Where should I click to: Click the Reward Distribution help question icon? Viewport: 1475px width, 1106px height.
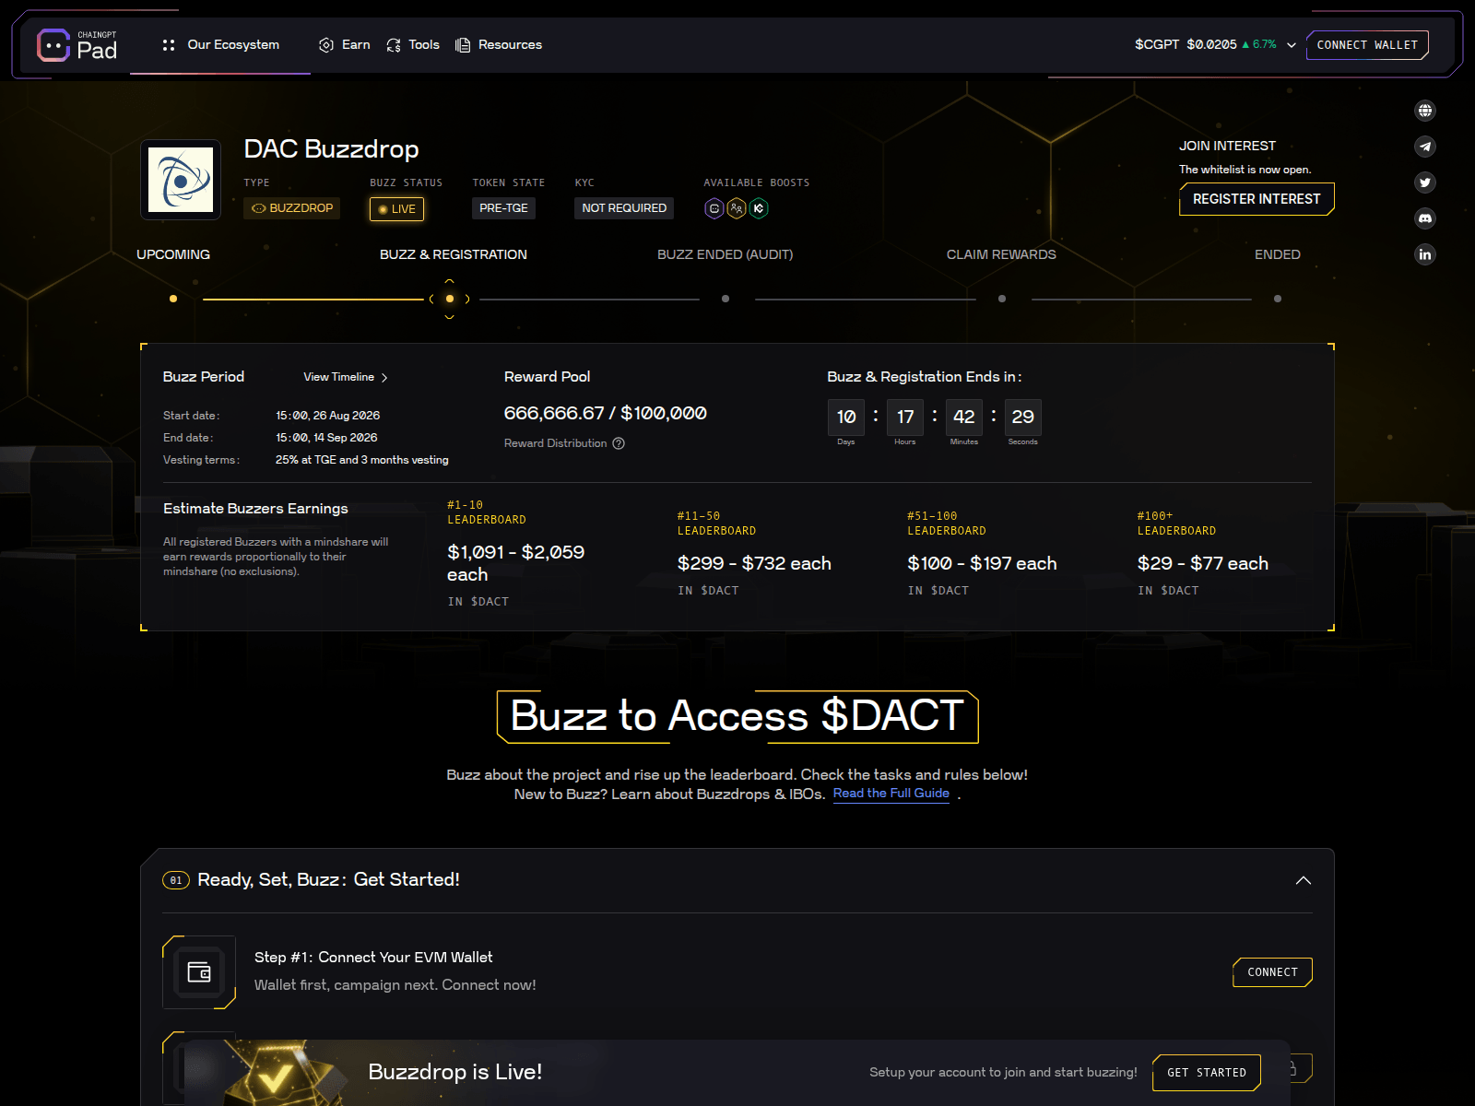[619, 443]
